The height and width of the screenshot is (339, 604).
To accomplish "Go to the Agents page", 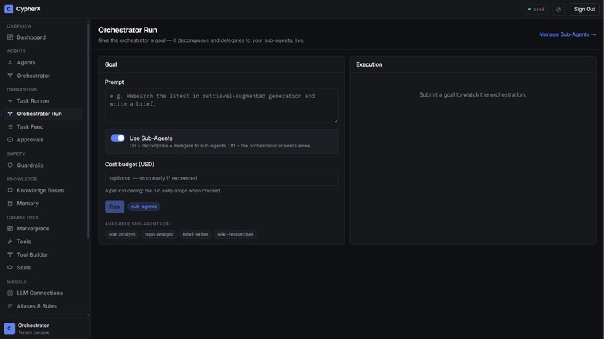I will tap(25, 62).
